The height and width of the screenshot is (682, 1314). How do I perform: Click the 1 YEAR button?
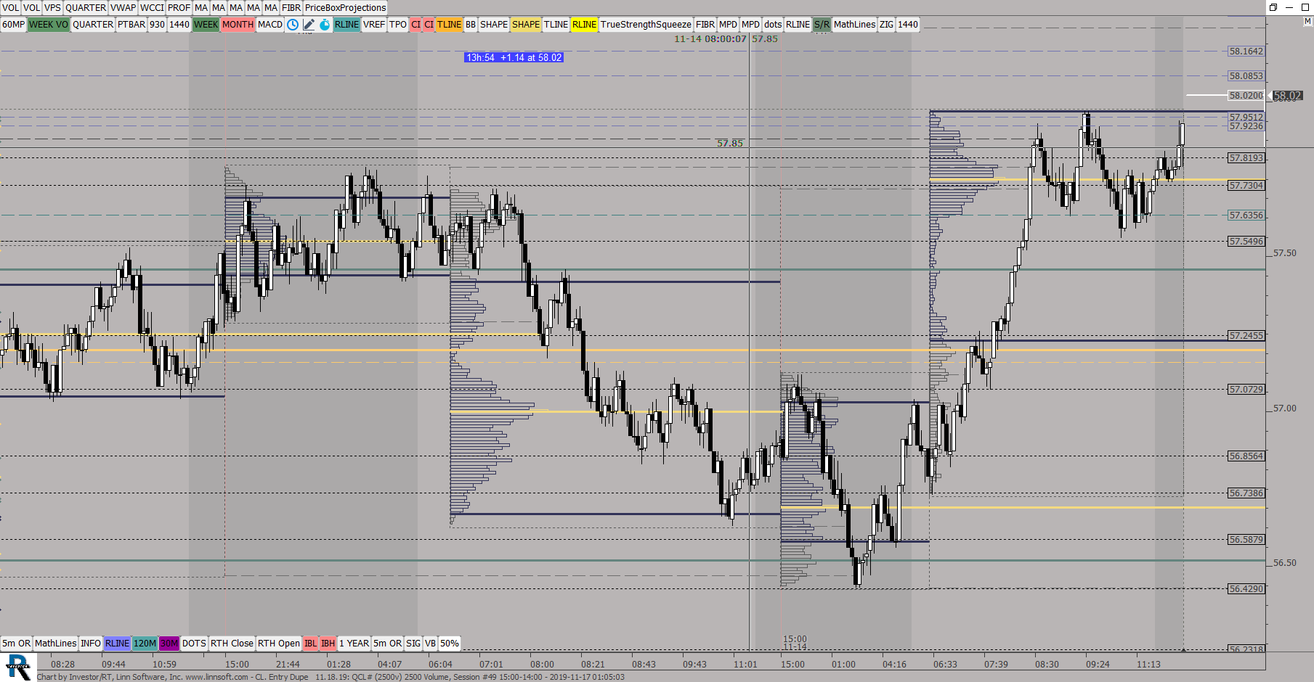pos(354,644)
